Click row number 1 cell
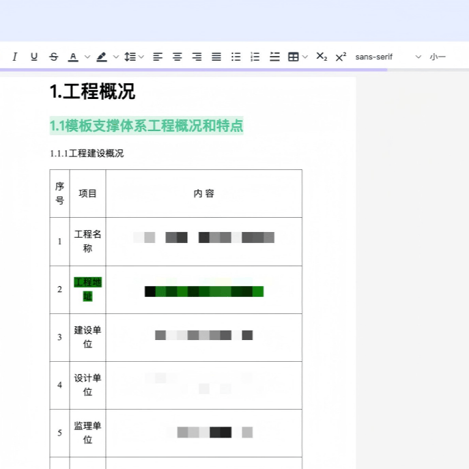This screenshot has width=469, height=469. click(59, 242)
